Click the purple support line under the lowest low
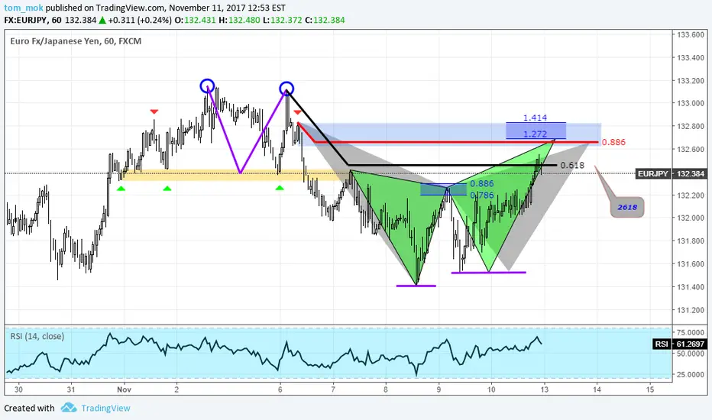 [x=416, y=286]
